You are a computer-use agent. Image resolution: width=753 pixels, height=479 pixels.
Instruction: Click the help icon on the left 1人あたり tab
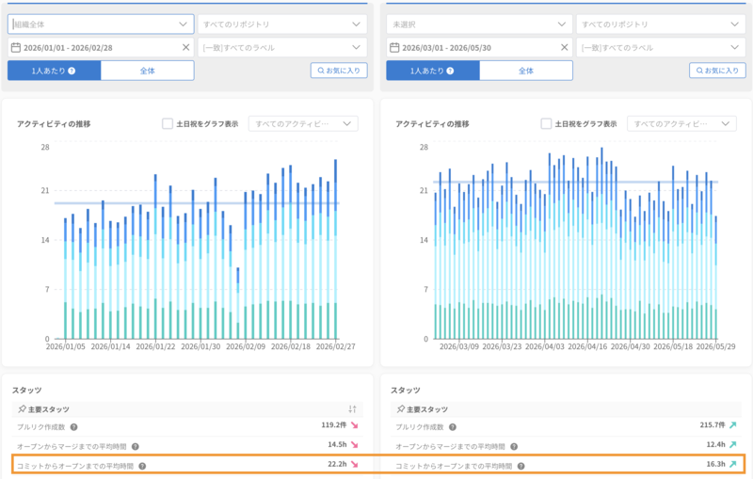click(x=72, y=71)
